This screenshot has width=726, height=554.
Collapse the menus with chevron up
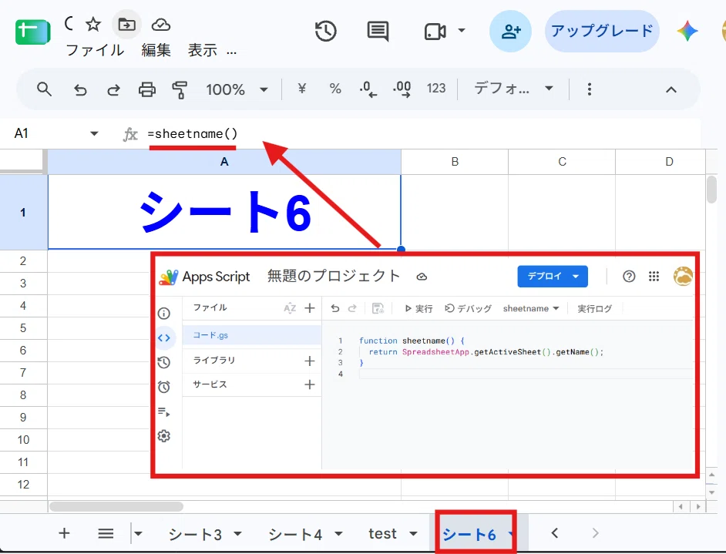tap(671, 89)
